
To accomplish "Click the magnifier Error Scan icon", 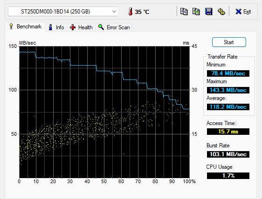I will (101, 27).
